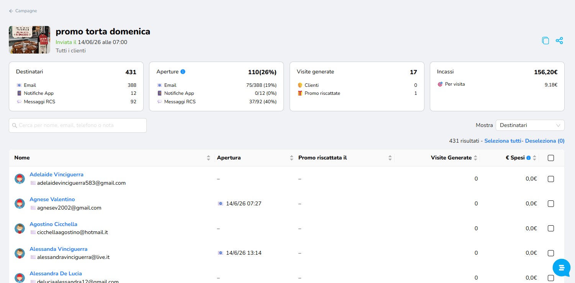Click into the search recipients field
This screenshot has width=575, height=283.
[x=78, y=125]
